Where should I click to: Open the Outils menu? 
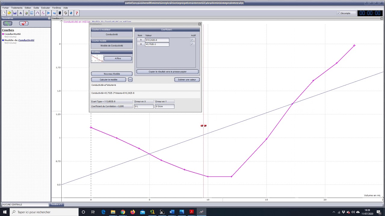[36, 8]
